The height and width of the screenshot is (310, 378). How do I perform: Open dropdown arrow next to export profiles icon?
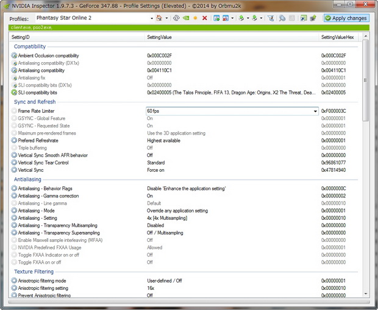[x=248, y=18]
